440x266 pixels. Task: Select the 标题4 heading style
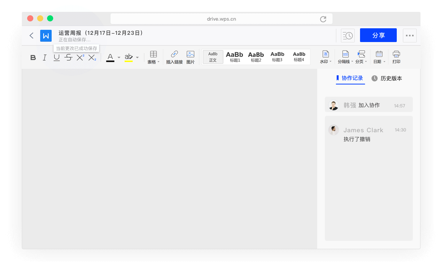[x=299, y=57]
